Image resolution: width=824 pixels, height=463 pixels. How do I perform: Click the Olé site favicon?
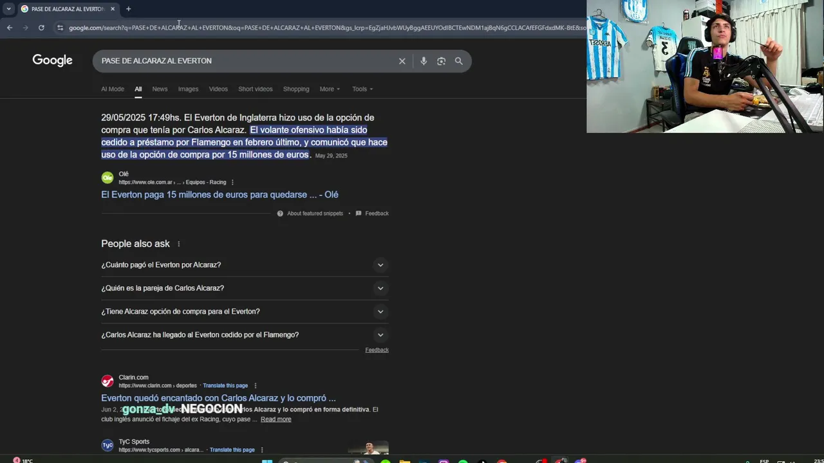click(x=108, y=177)
